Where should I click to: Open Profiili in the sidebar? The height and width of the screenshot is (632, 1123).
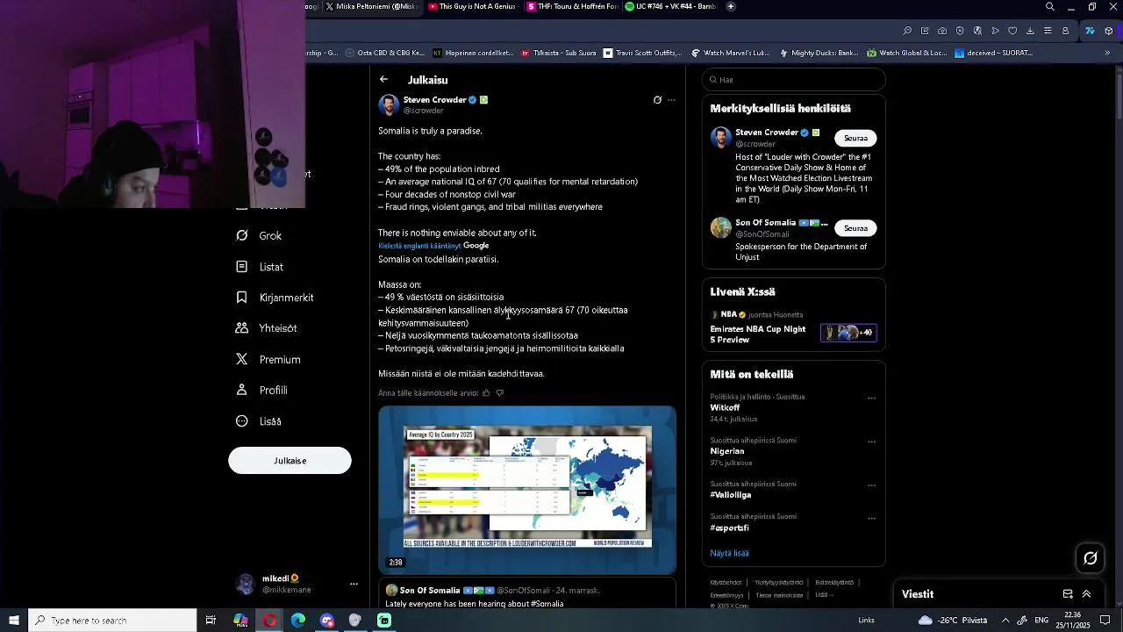(x=262, y=390)
